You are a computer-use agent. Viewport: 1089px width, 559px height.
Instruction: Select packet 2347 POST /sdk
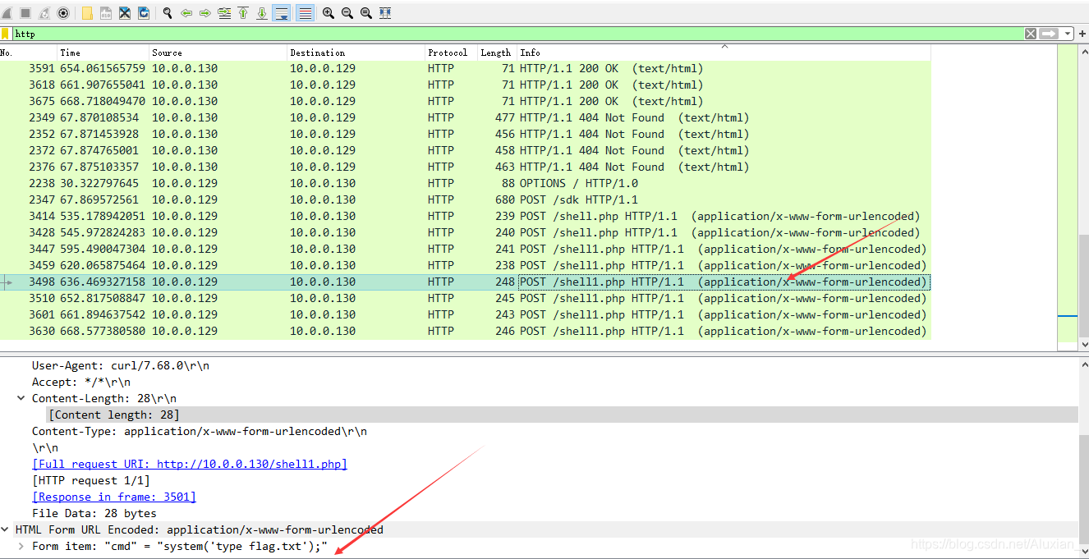tap(465, 199)
